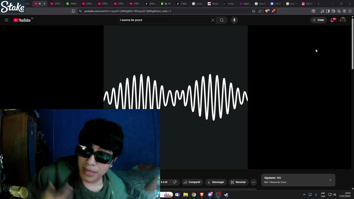Mute the playing YouTube tab via the speaker icon
Screen dimensions: 354x199
coord(40,4)
